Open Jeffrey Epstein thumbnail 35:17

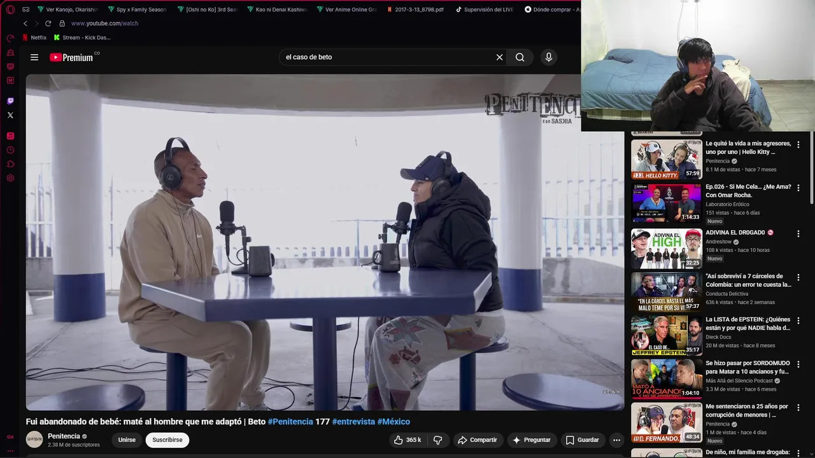[667, 335]
